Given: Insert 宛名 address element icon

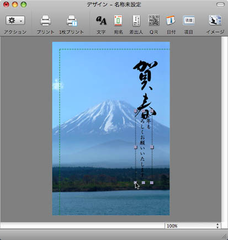Looking at the screenshot, I should point(118,20).
